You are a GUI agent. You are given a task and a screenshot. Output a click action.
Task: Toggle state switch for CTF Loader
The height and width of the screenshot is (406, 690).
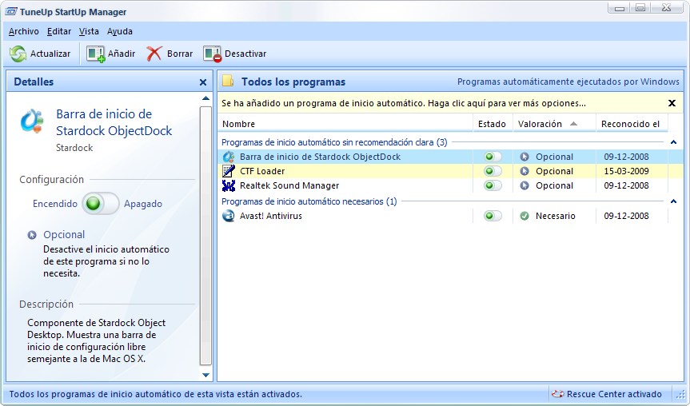pyautogui.click(x=493, y=171)
